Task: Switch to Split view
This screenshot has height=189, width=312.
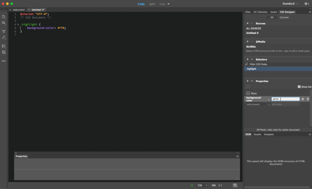Action: tap(152, 4)
